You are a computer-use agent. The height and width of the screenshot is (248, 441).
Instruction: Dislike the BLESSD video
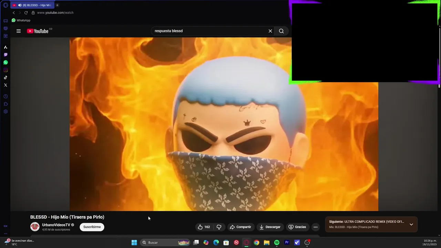click(x=219, y=227)
